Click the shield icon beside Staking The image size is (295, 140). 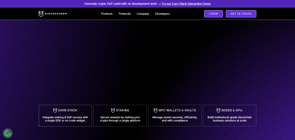pyautogui.click(x=113, y=110)
